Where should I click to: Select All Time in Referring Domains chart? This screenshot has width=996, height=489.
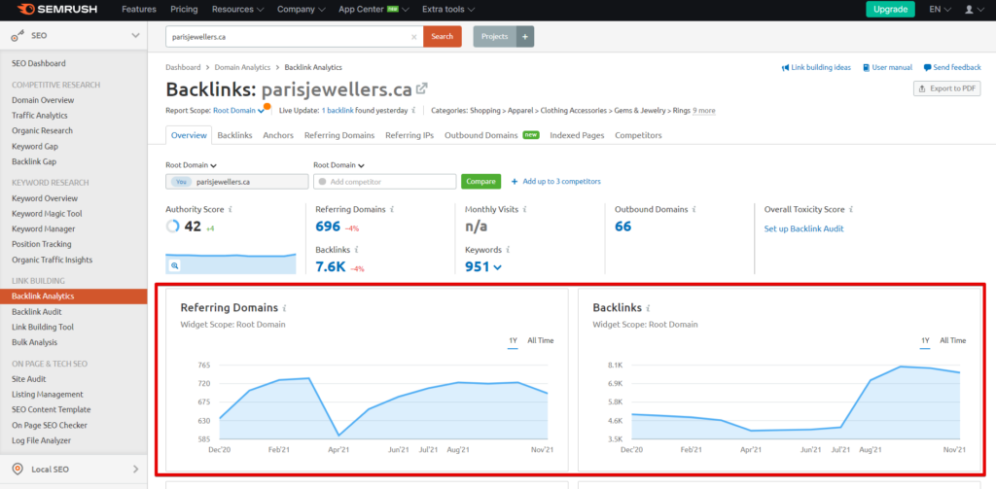coord(541,341)
